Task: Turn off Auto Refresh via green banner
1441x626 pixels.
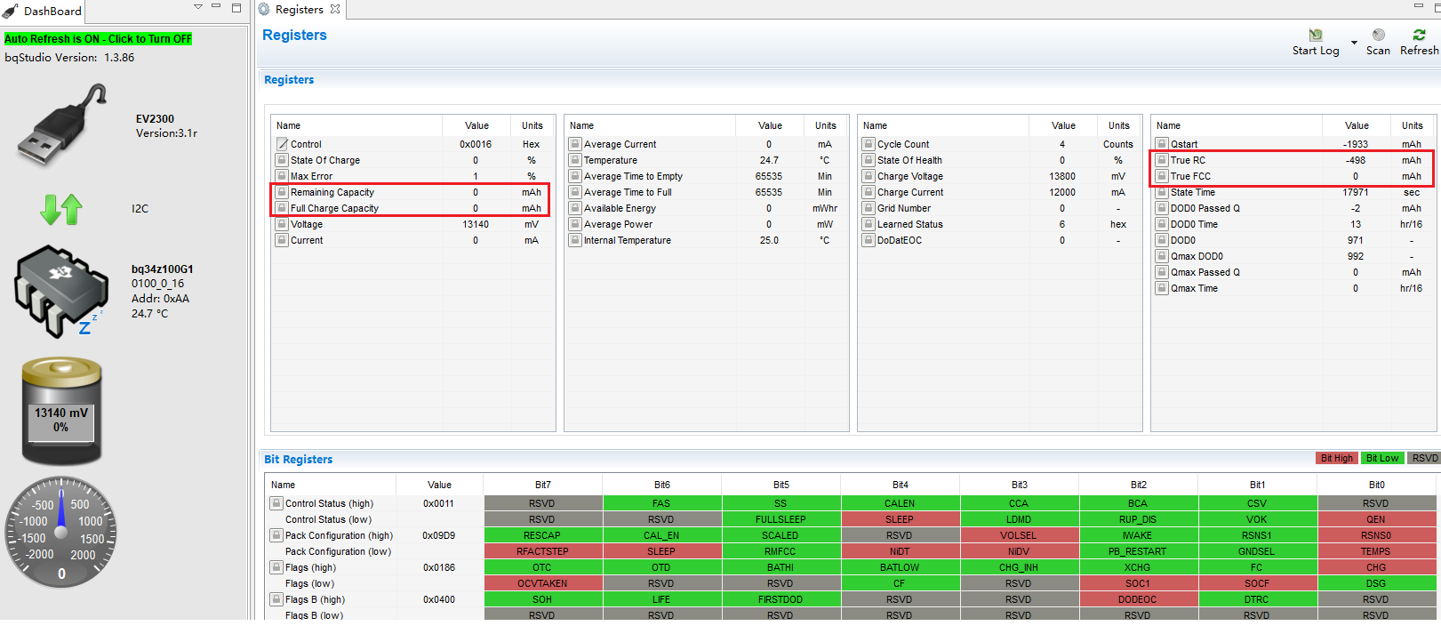Action: pos(98,39)
